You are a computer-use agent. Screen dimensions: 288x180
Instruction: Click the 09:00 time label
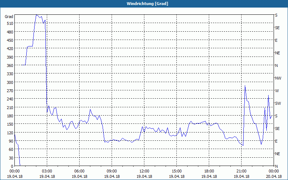coord(112,171)
